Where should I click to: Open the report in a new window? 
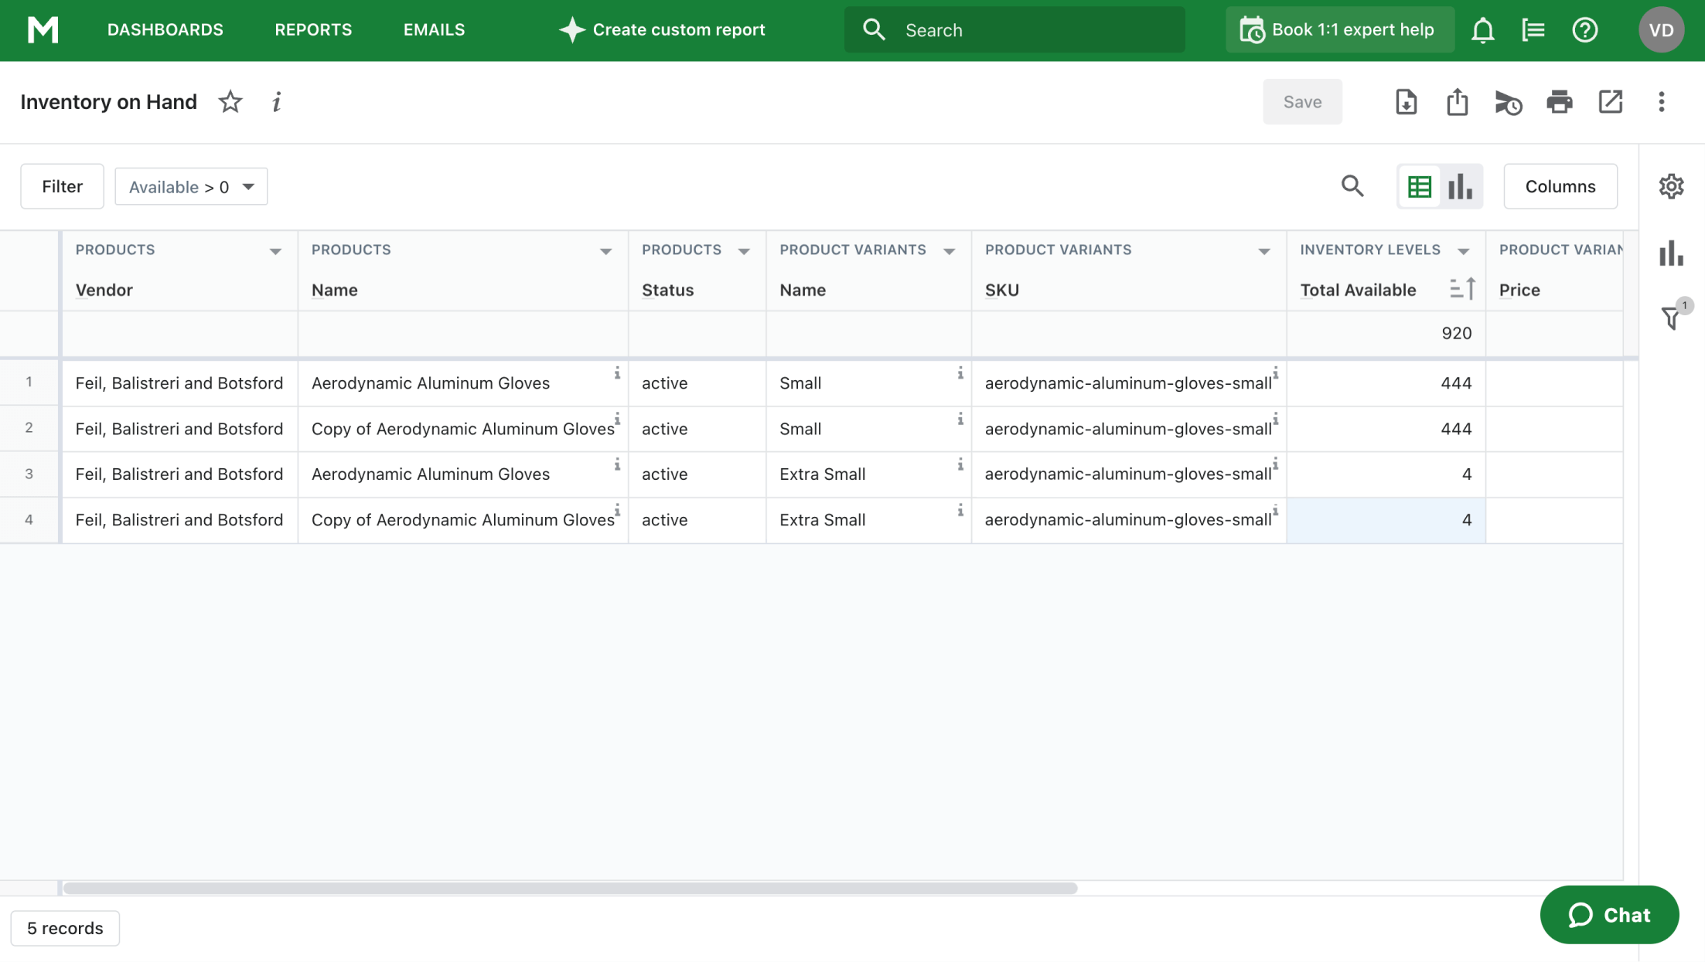click(1610, 101)
